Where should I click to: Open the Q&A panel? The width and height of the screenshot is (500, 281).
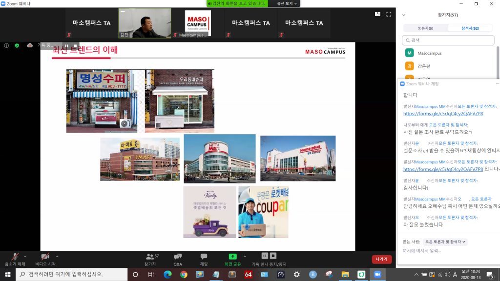click(x=178, y=259)
